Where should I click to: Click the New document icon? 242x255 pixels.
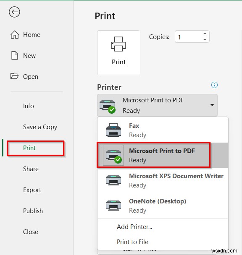(x=15, y=55)
